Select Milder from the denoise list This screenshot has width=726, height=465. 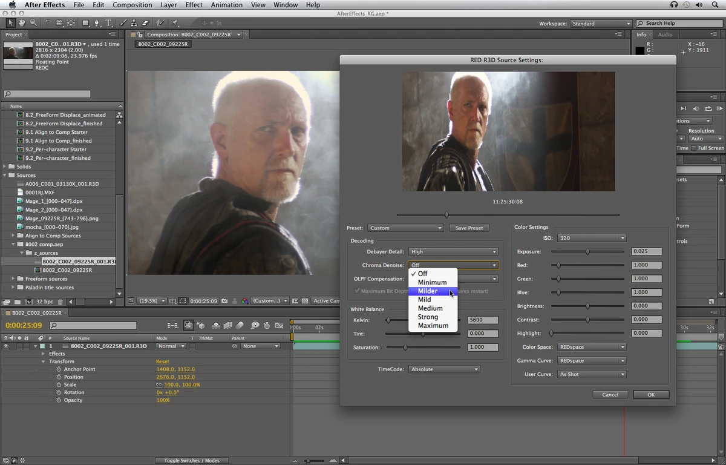(x=428, y=291)
